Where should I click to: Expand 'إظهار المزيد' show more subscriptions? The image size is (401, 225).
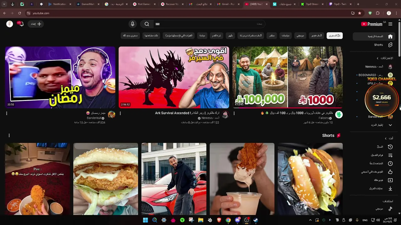point(374,125)
